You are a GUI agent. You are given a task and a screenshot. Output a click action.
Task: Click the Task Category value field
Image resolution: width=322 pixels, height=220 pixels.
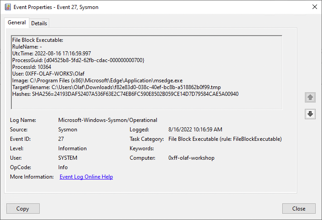224,139
